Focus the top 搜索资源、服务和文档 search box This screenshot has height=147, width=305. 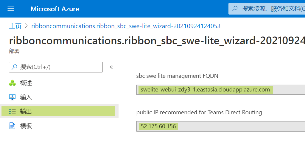[267, 9]
